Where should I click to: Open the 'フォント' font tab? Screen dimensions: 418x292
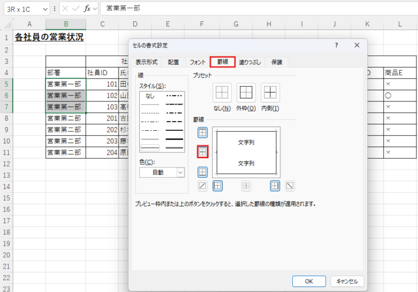[198, 62]
